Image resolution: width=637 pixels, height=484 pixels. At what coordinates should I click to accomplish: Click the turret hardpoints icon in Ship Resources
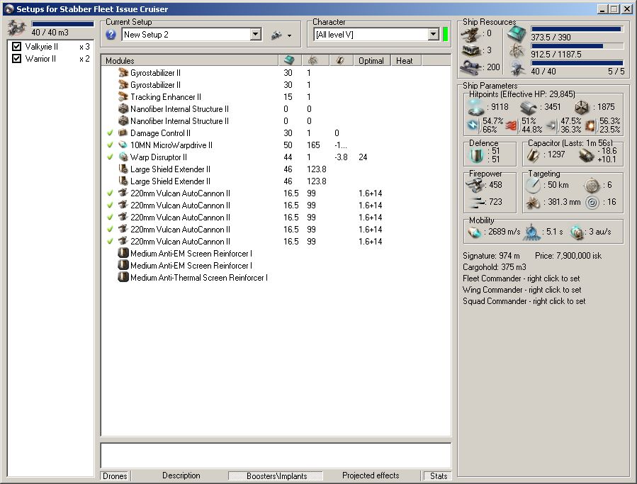(471, 34)
